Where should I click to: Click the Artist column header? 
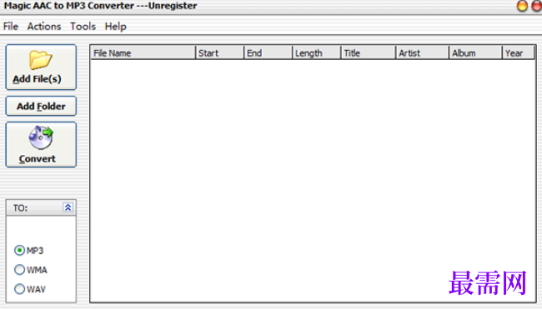tap(423, 52)
